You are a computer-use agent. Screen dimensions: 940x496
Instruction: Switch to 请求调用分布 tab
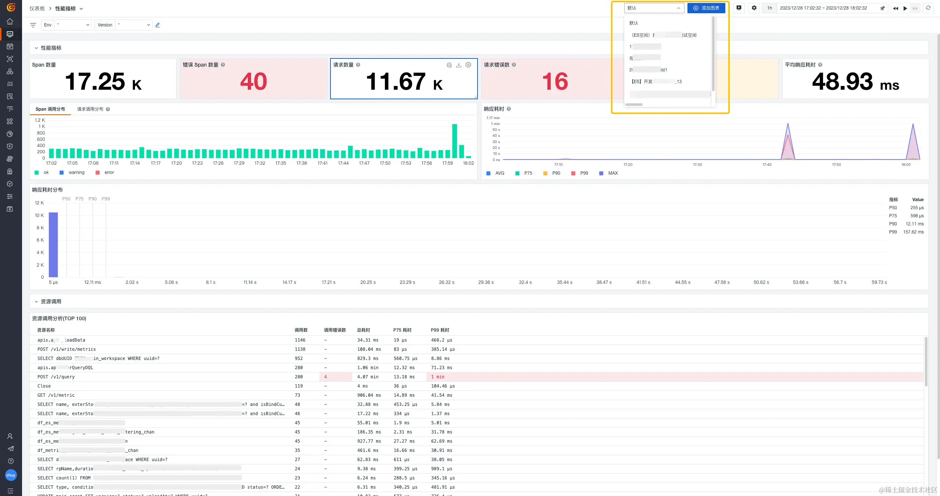tap(90, 109)
